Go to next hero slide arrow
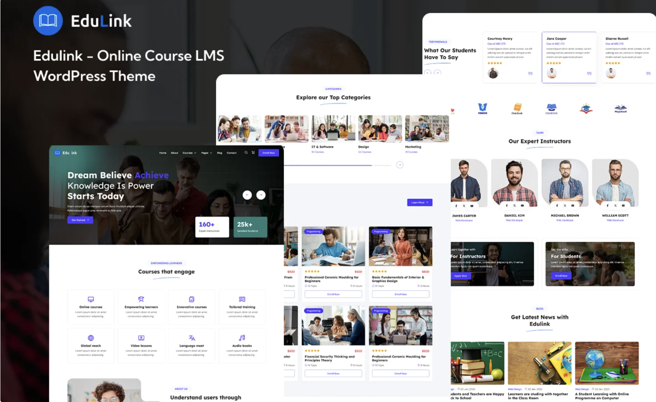This screenshot has height=402, width=656. pos(261,195)
